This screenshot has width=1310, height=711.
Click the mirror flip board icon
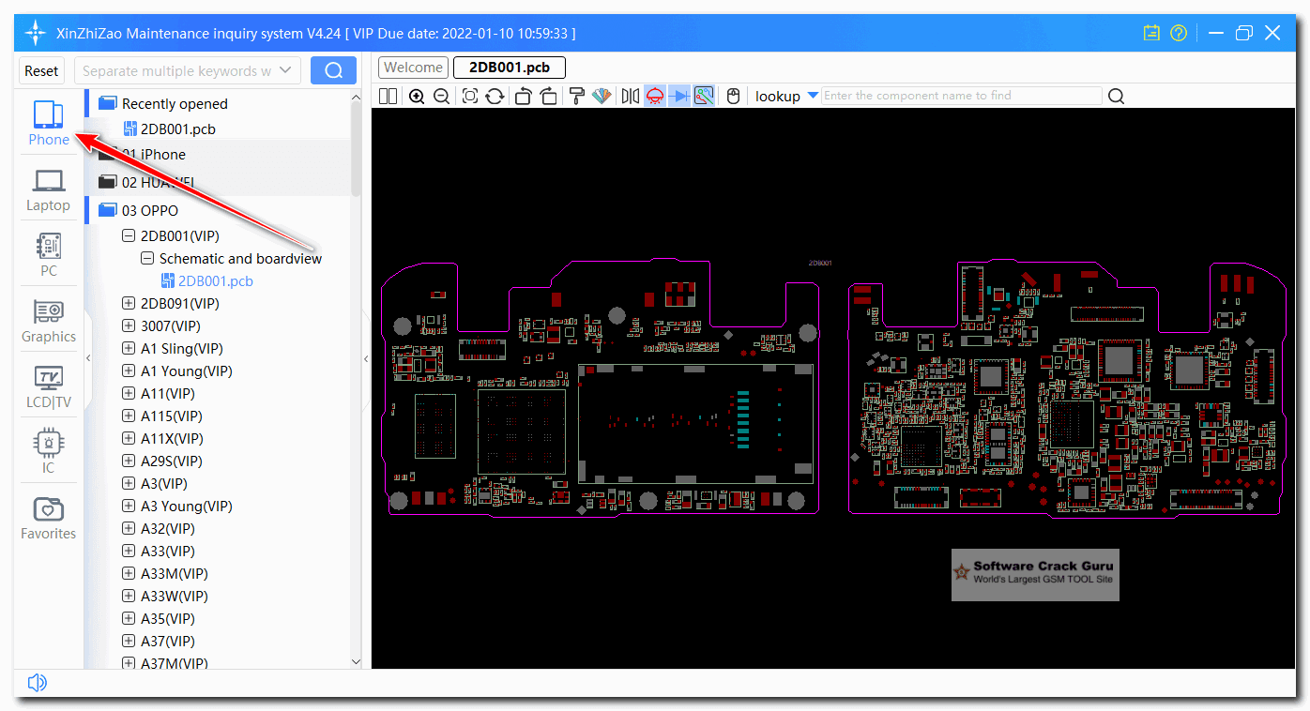point(630,96)
